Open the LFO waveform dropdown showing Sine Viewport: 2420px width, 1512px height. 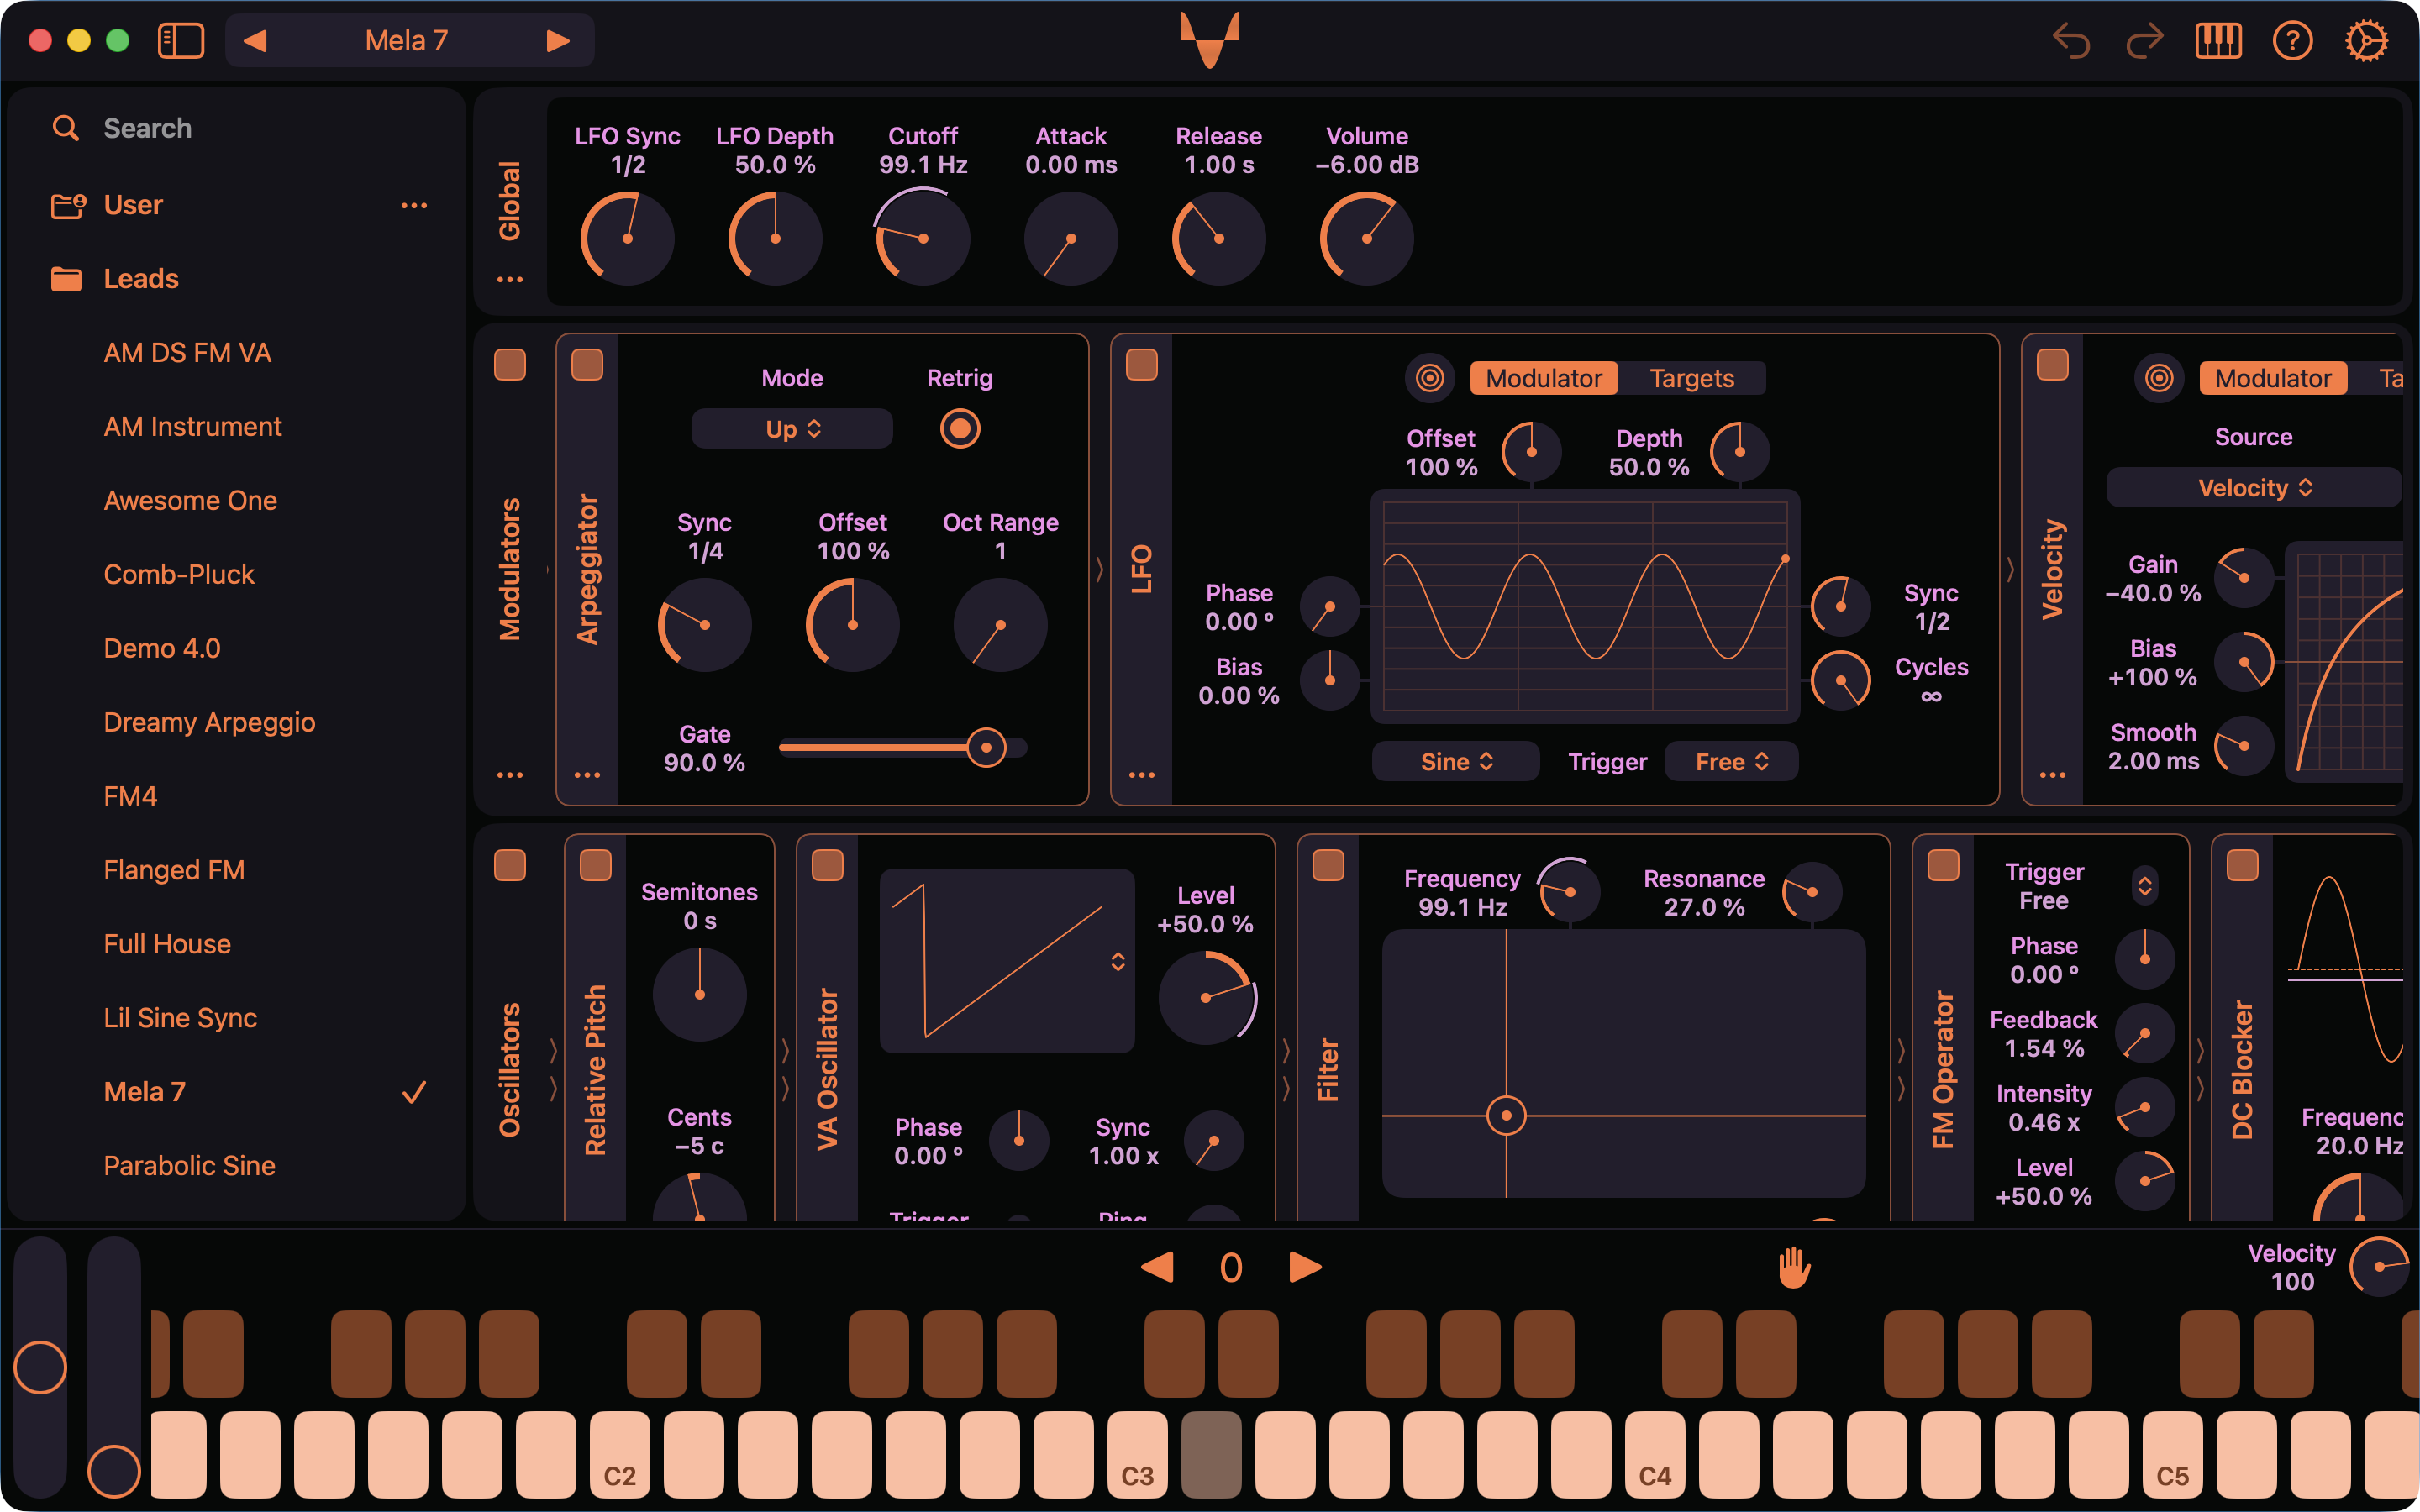click(1455, 761)
